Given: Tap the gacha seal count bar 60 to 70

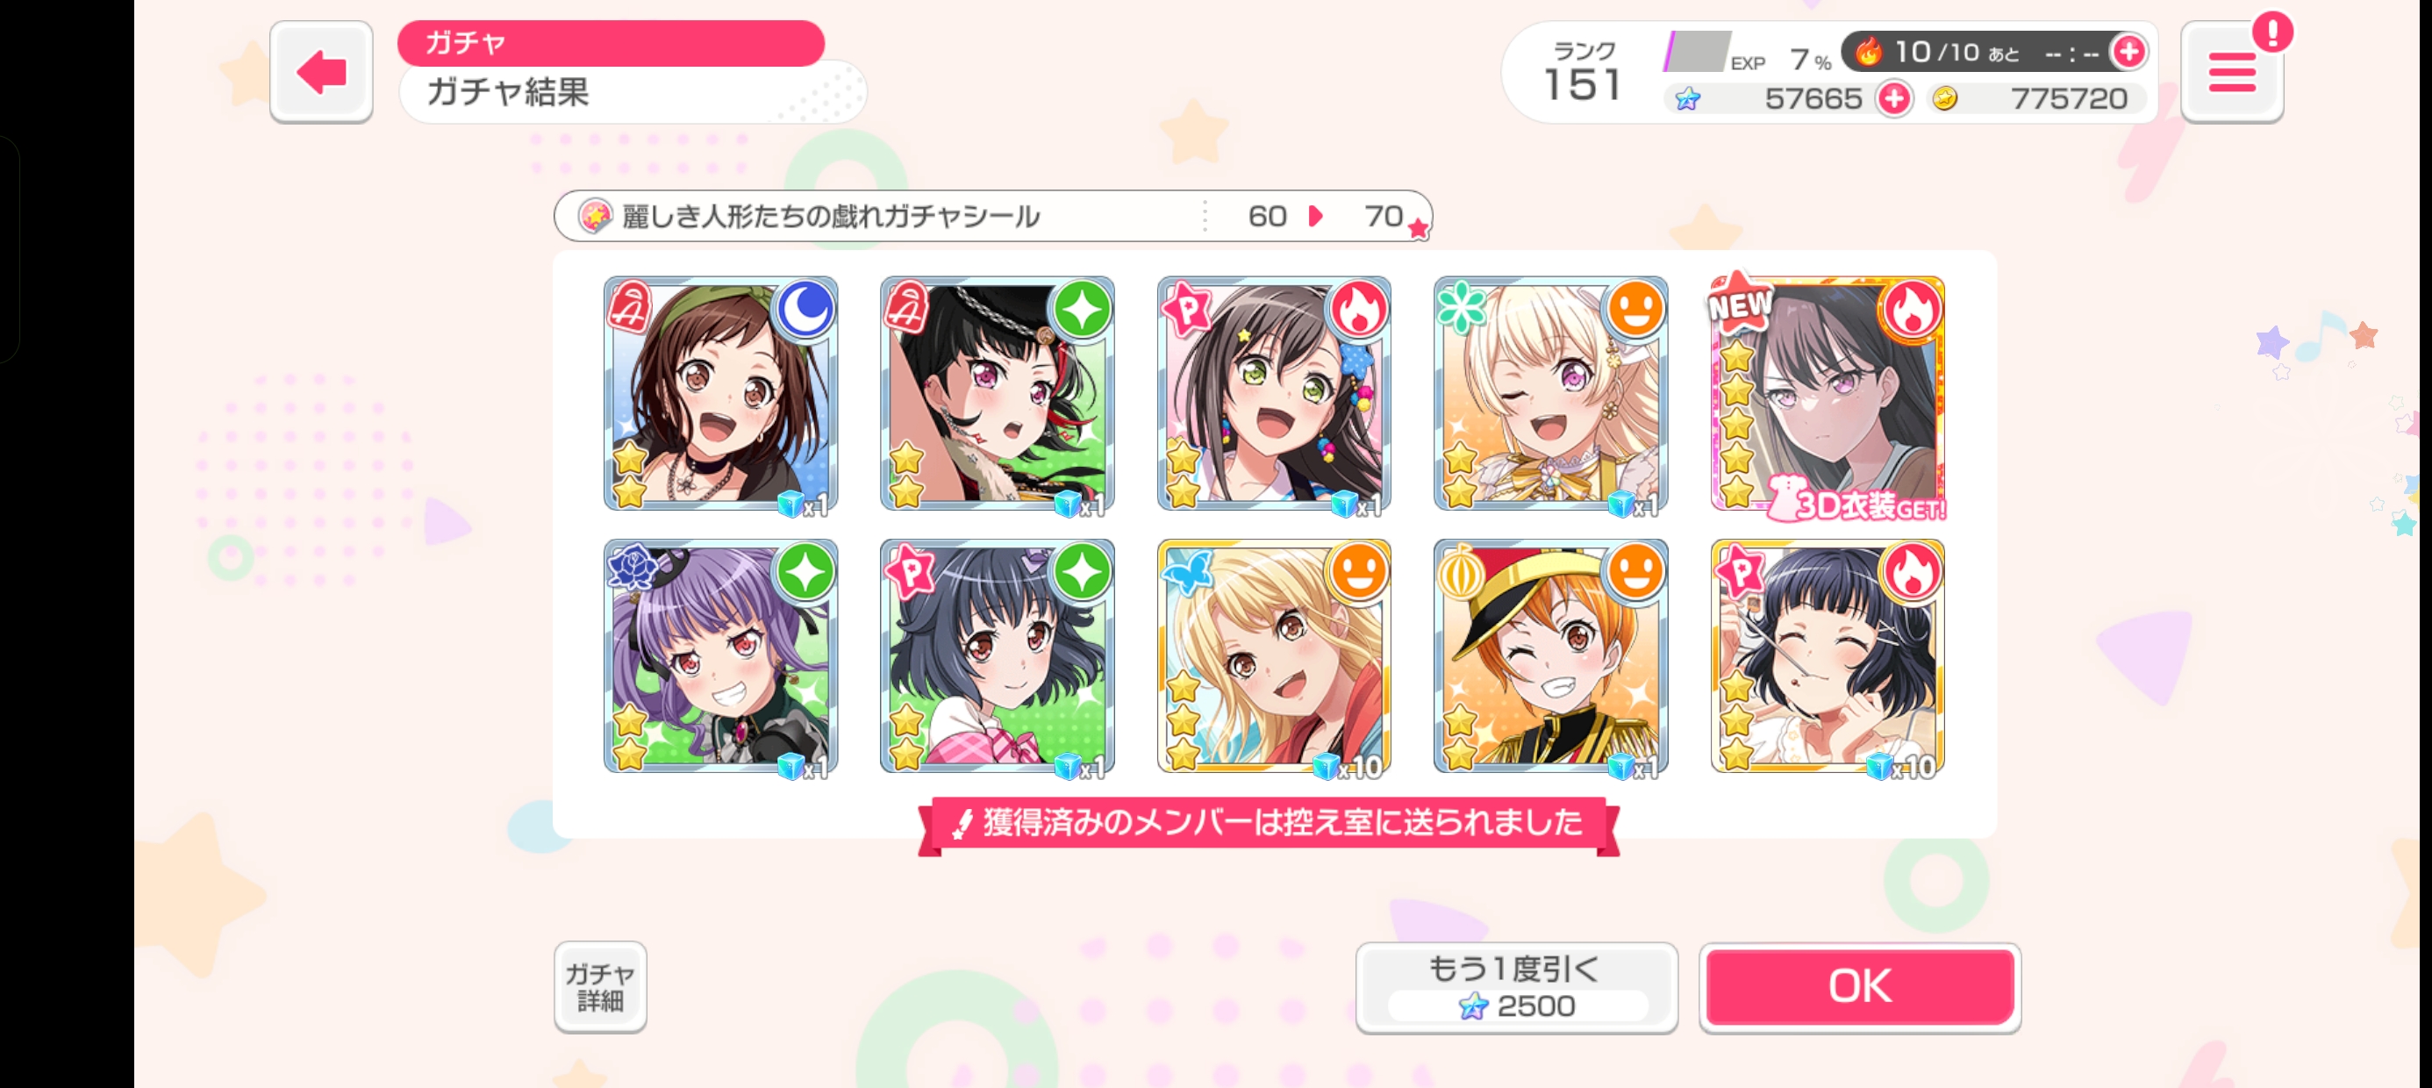Looking at the screenshot, I should [x=992, y=216].
